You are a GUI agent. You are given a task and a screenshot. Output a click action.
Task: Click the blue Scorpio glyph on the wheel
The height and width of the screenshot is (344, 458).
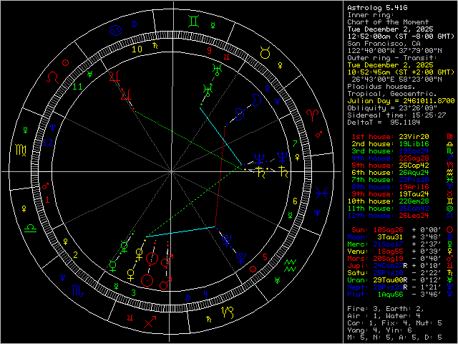pyautogui.click(x=77, y=289)
